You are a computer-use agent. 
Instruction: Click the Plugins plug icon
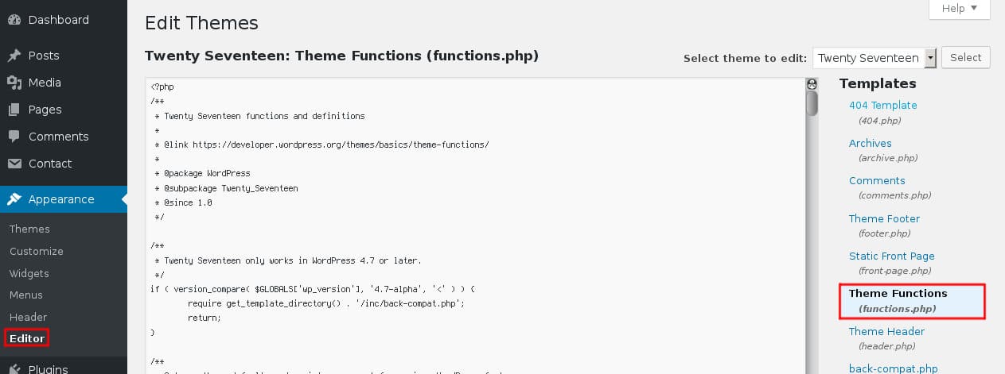point(14,368)
